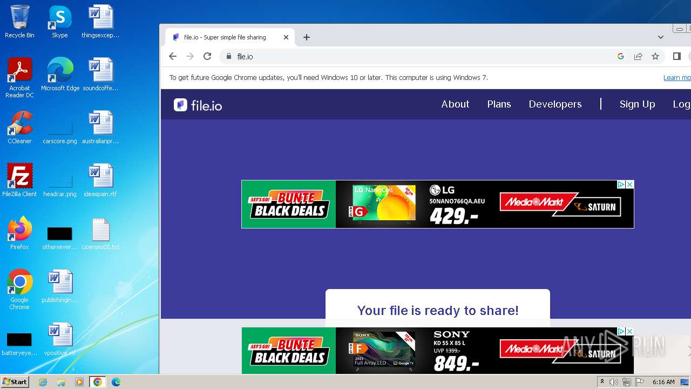This screenshot has width=691, height=389.
Task: Bookmark this tab with star icon
Action: [x=655, y=56]
